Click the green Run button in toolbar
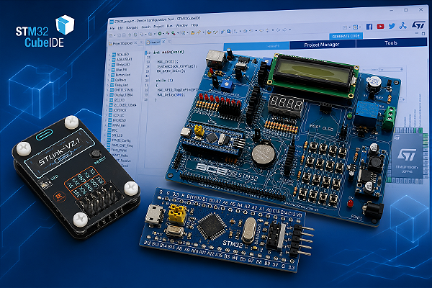This screenshot has height=288, width=432. tap(160, 34)
